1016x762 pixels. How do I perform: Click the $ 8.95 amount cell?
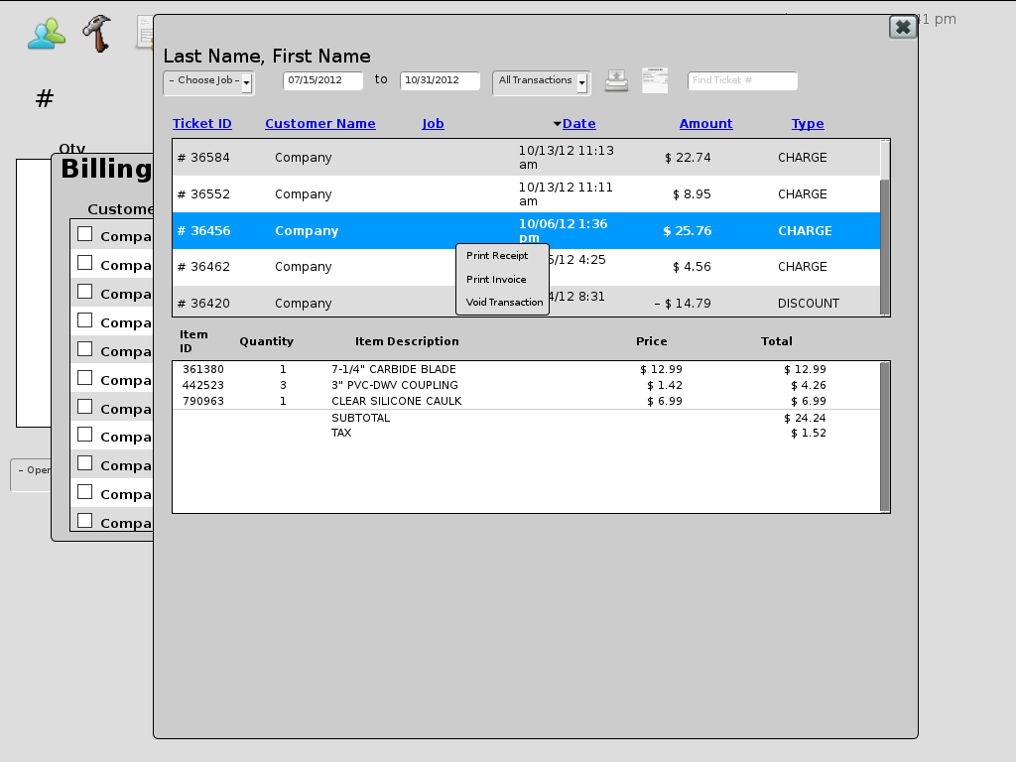692,194
